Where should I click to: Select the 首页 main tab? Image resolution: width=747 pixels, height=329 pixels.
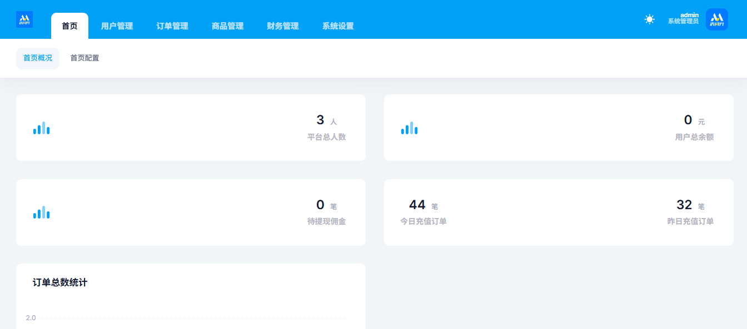pos(69,26)
